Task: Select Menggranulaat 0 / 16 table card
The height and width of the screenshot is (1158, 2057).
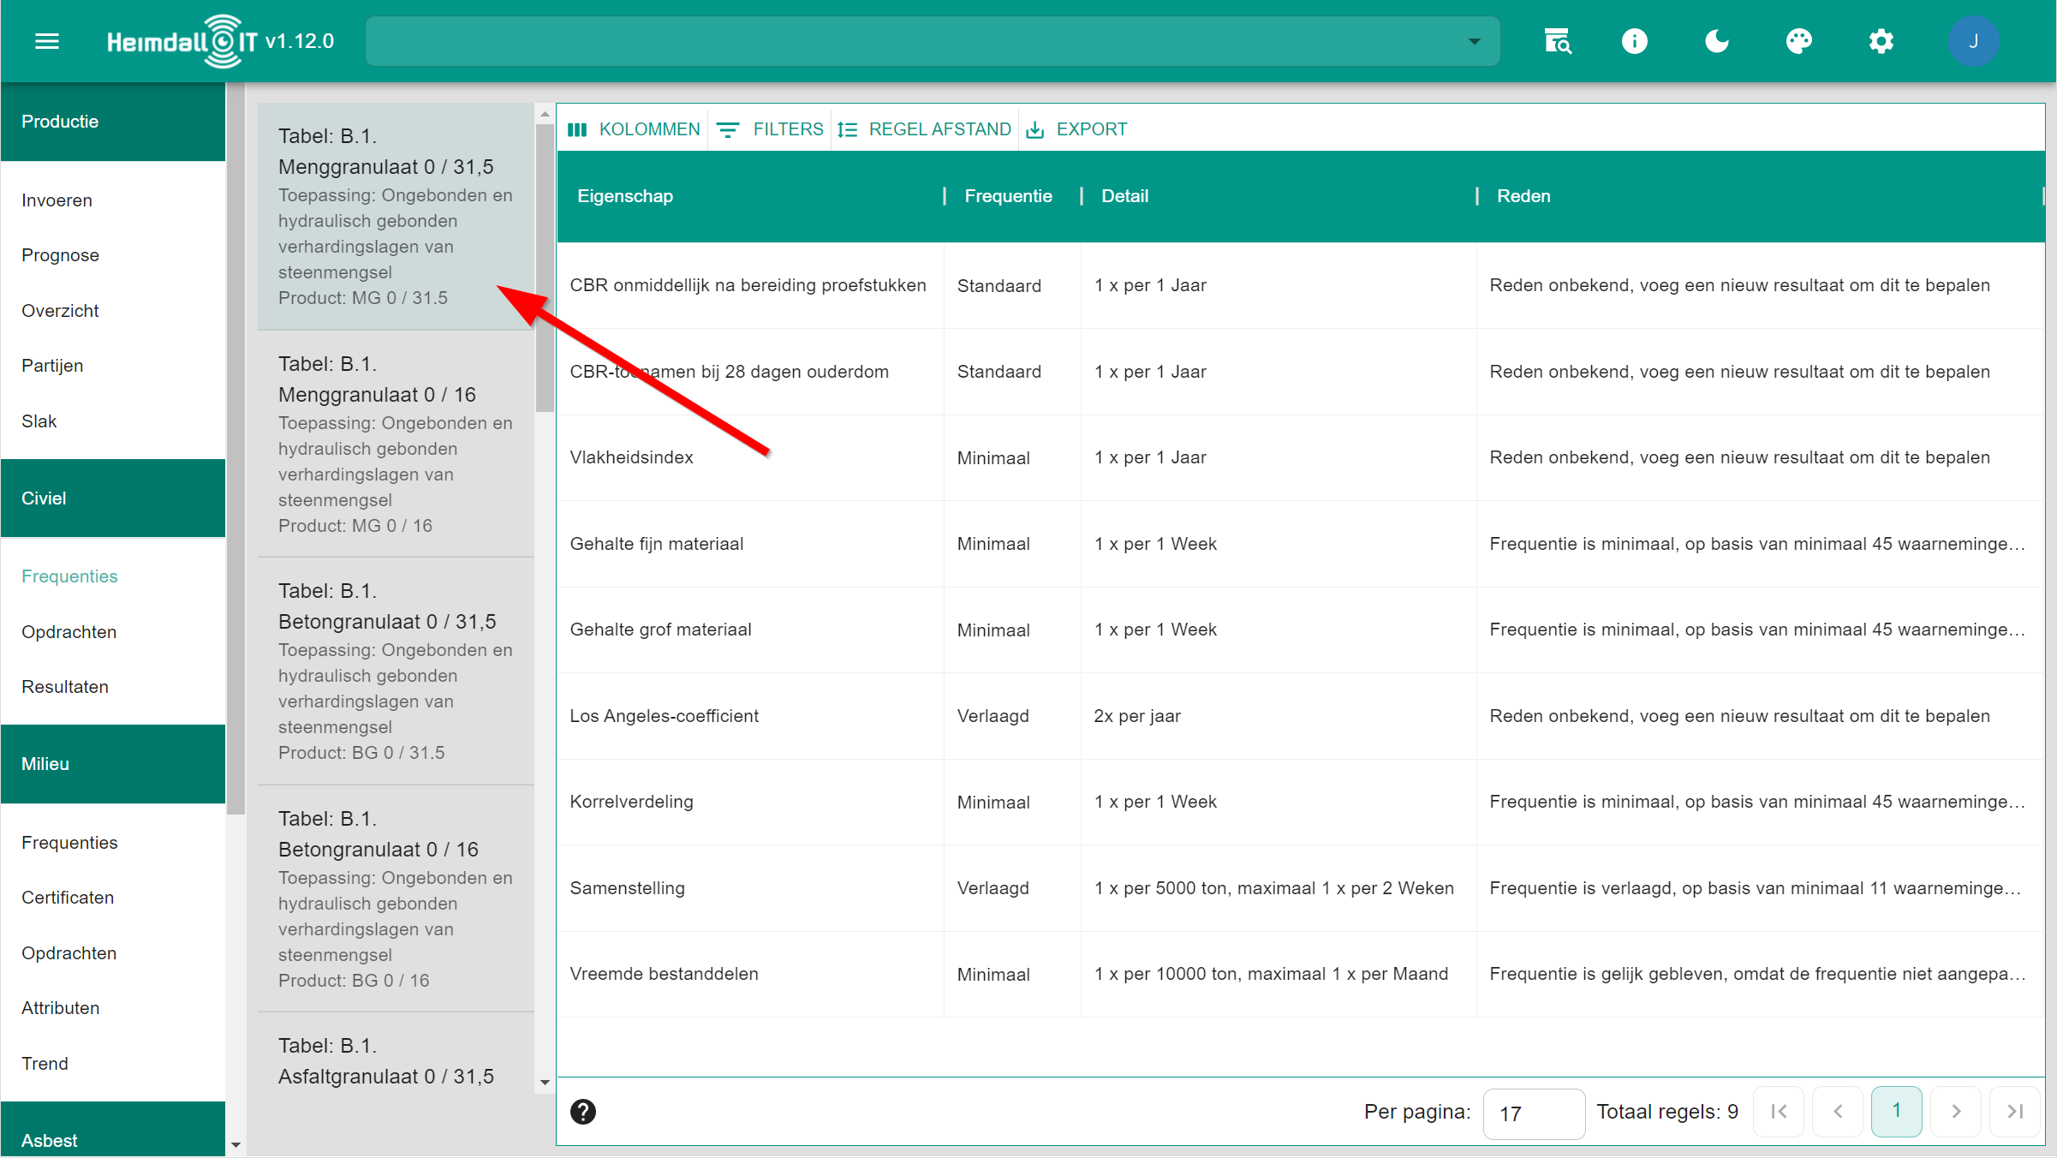Action: coord(396,445)
